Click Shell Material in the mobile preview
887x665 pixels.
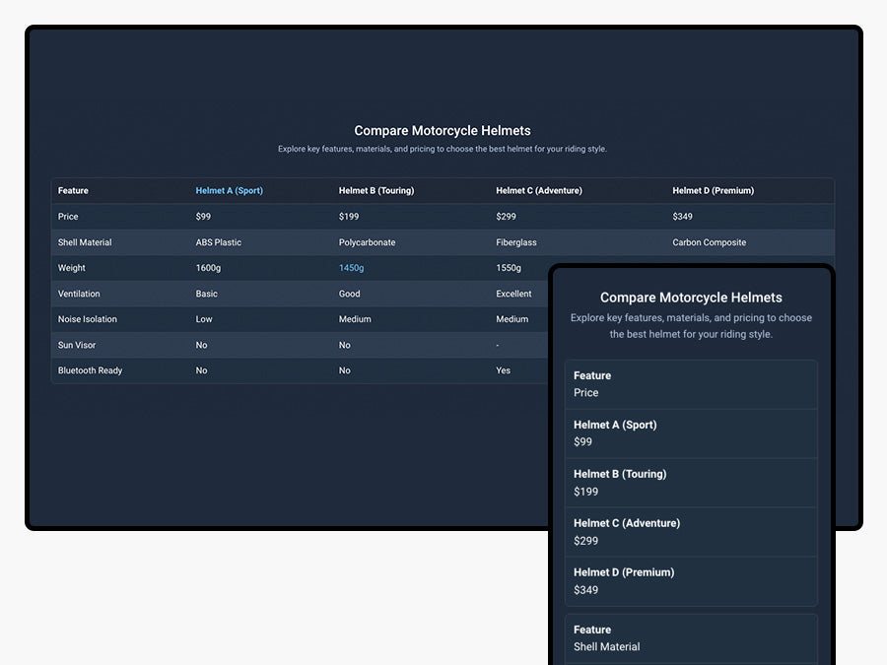pyautogui.click(x=606, y=647)
